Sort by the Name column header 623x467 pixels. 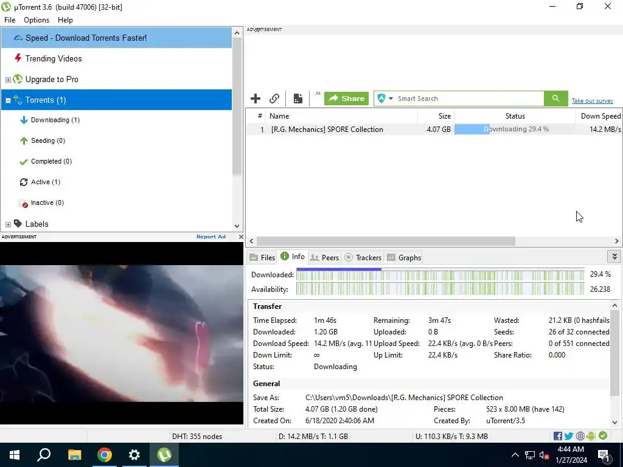(341, 116)
